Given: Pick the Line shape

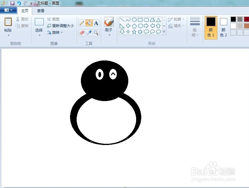Looking at the screenshot, I should pos(122,20).
